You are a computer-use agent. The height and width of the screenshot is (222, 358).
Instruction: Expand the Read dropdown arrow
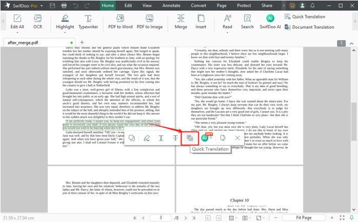pos(227,32)
